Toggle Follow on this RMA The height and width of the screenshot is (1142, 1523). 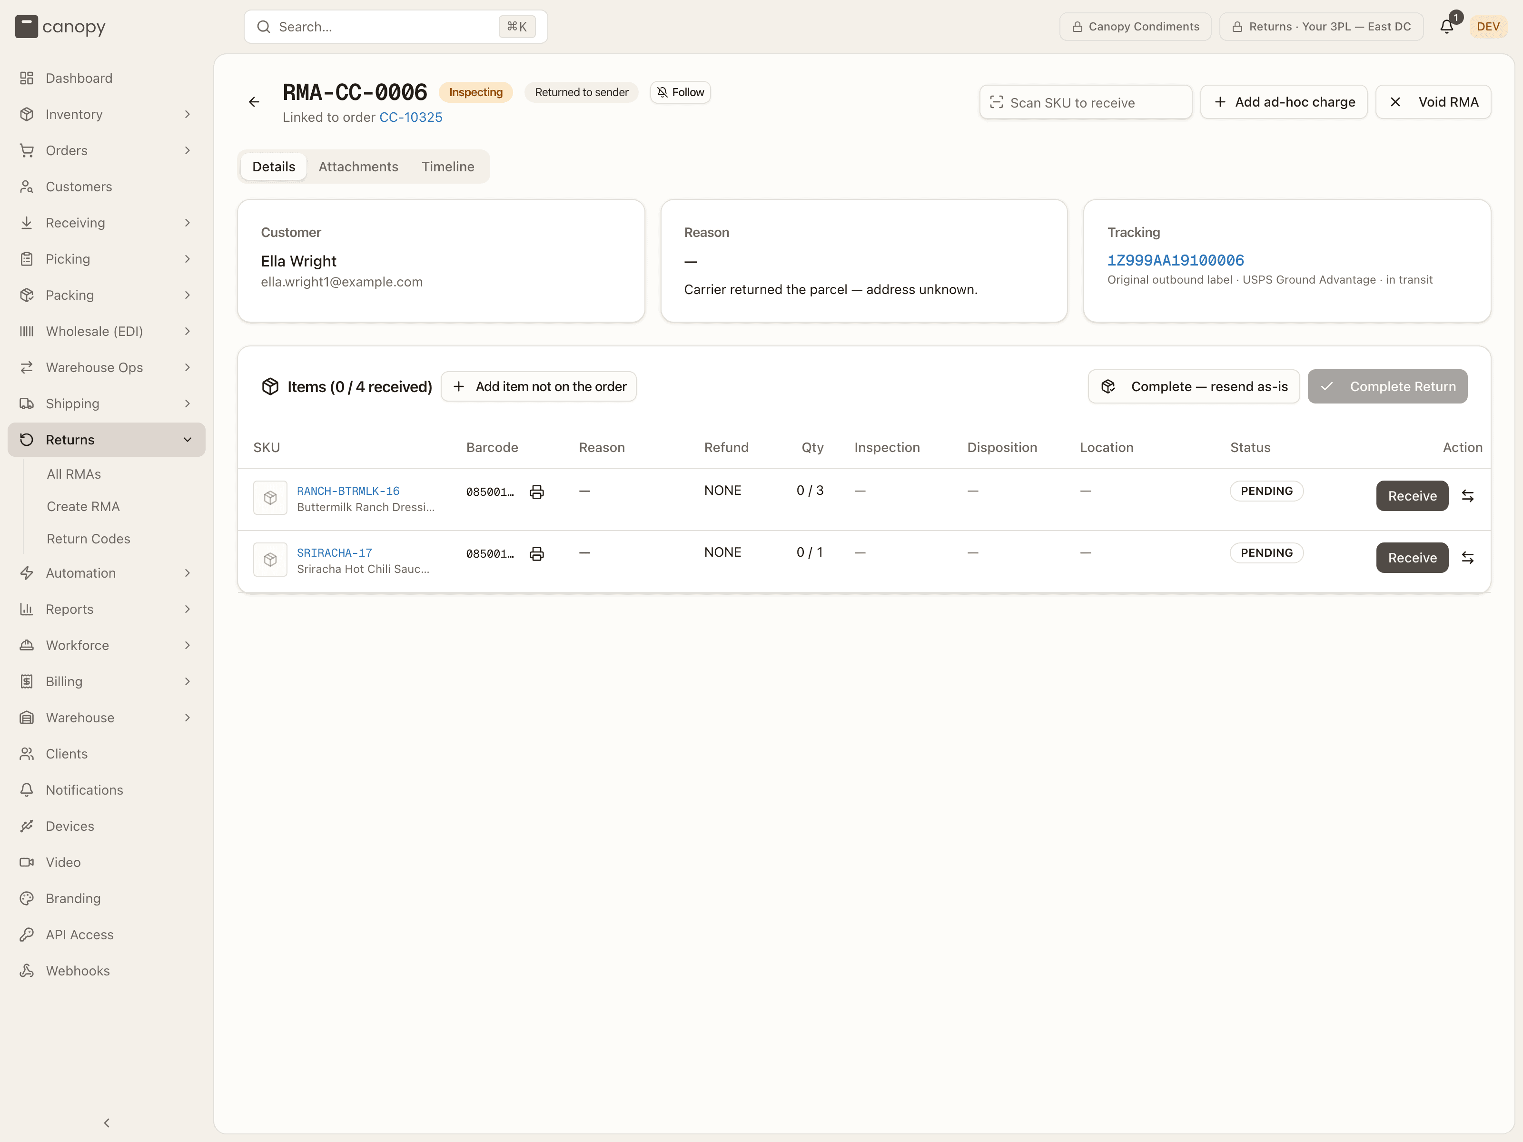[680, 92]
